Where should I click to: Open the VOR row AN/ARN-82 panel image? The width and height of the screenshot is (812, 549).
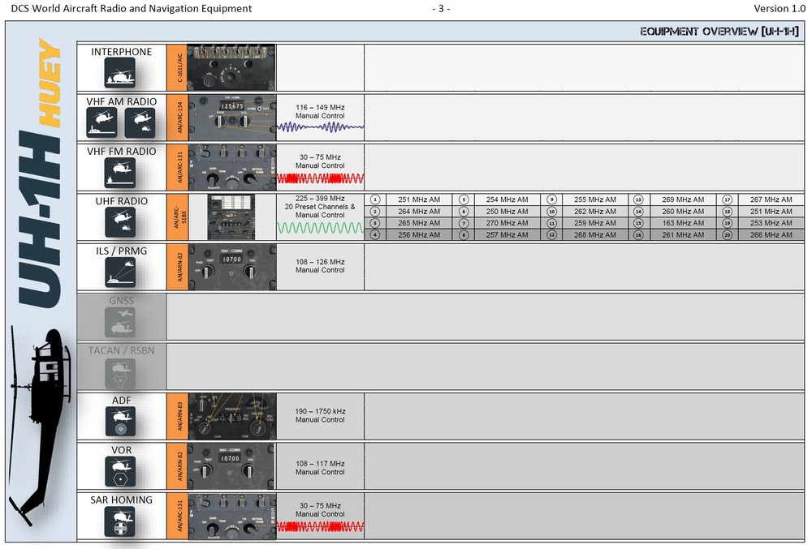coord(231,465)
